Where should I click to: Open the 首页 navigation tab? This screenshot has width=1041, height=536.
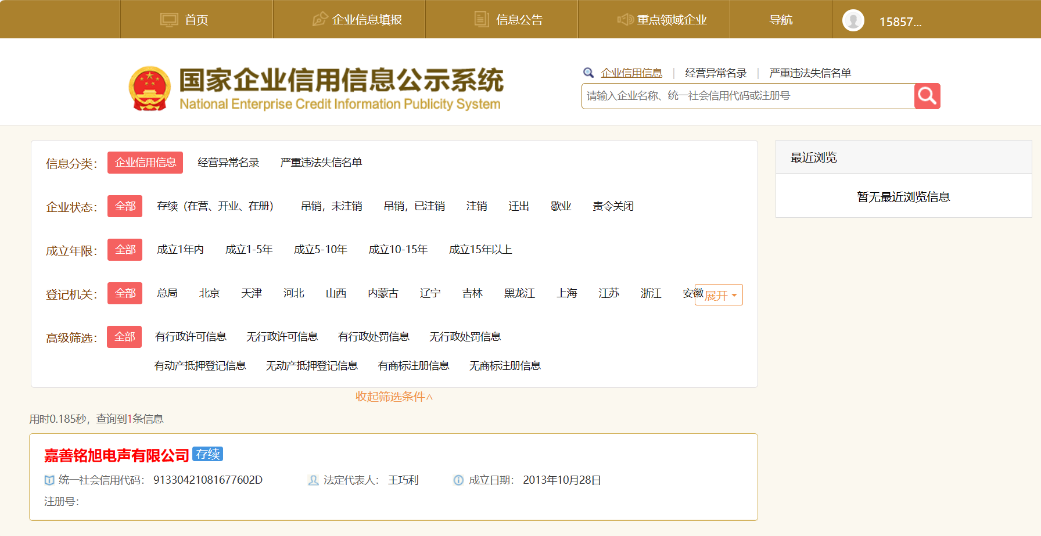(196, 19)
